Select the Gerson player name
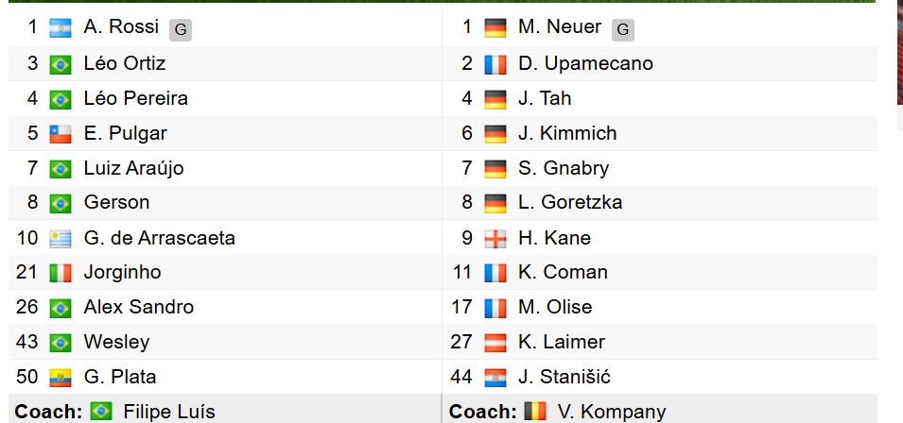The height and width of the screenshot is (423, 903). (117, 202)
